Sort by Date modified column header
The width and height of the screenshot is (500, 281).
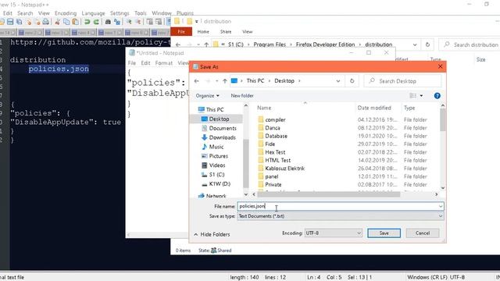point(374,108)
